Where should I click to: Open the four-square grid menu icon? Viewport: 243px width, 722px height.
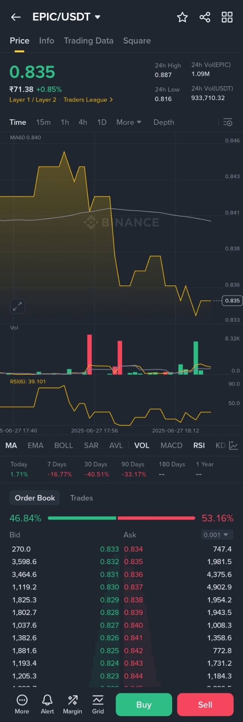tap(227, 17)
